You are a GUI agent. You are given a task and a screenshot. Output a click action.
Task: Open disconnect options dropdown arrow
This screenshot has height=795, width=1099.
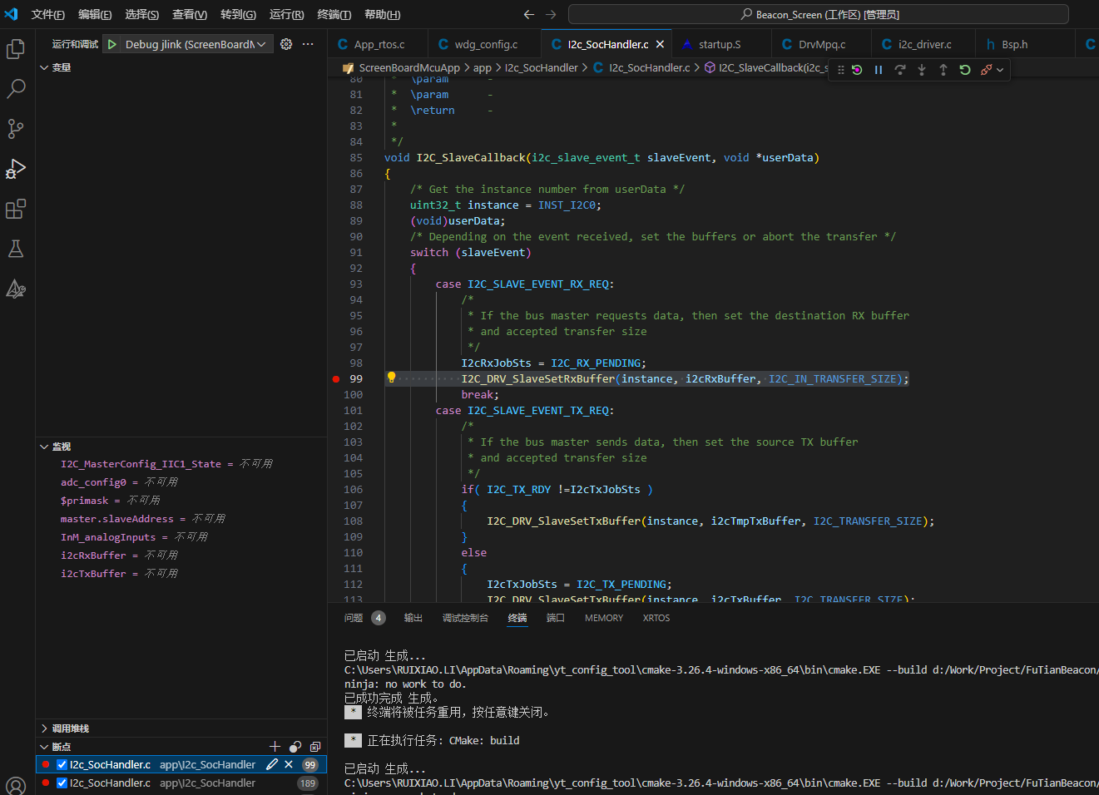pyautogui.click(x=1000, y=70)
